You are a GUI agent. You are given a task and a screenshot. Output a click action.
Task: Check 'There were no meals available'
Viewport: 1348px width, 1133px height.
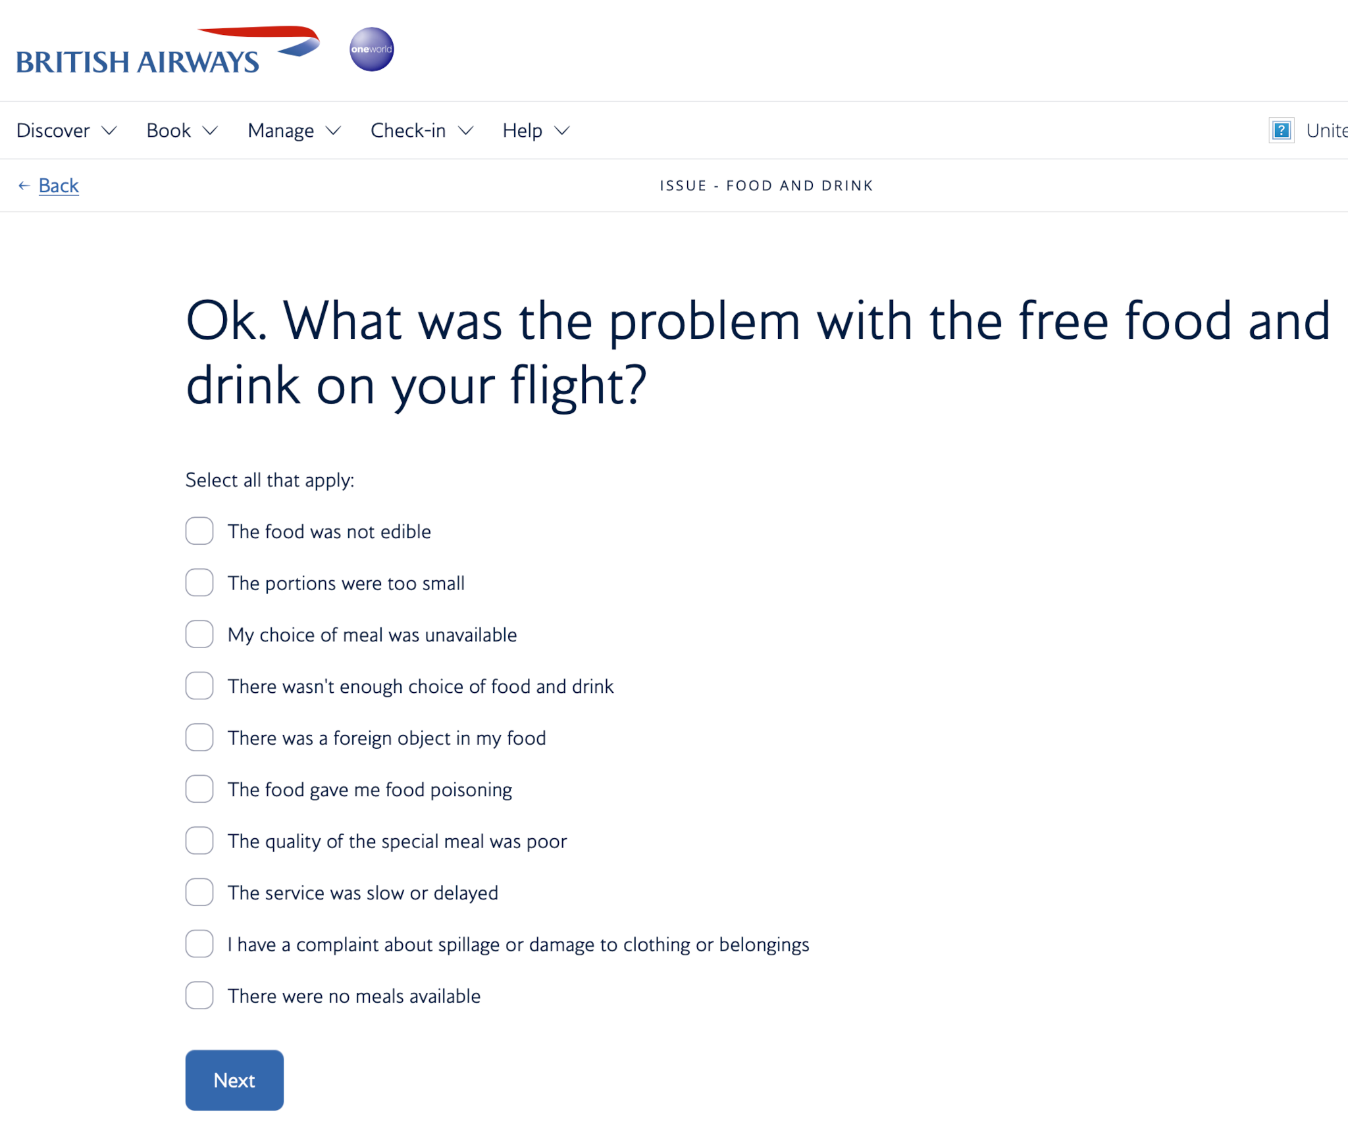click(199, 996)
